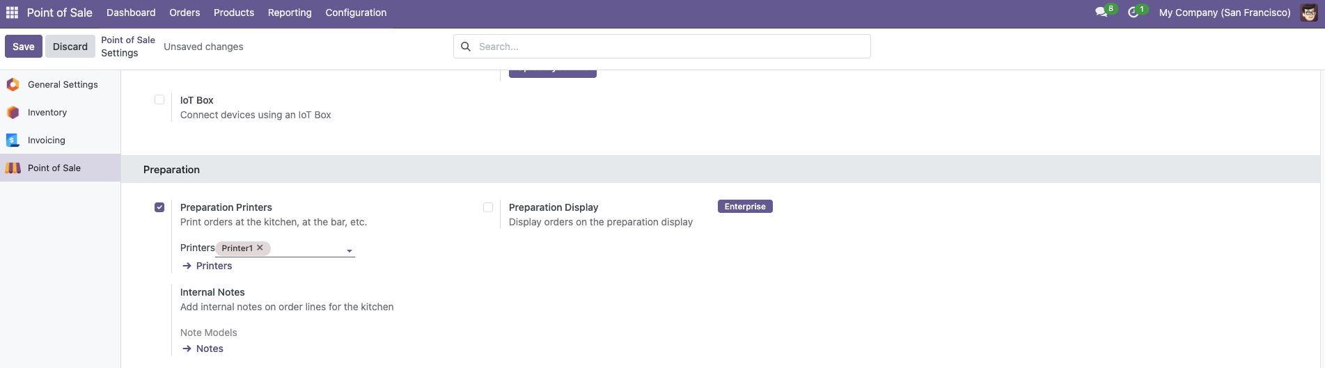Select the Invoicing module icon
The height and width of the screenshot is (368, 1325).
13,140
